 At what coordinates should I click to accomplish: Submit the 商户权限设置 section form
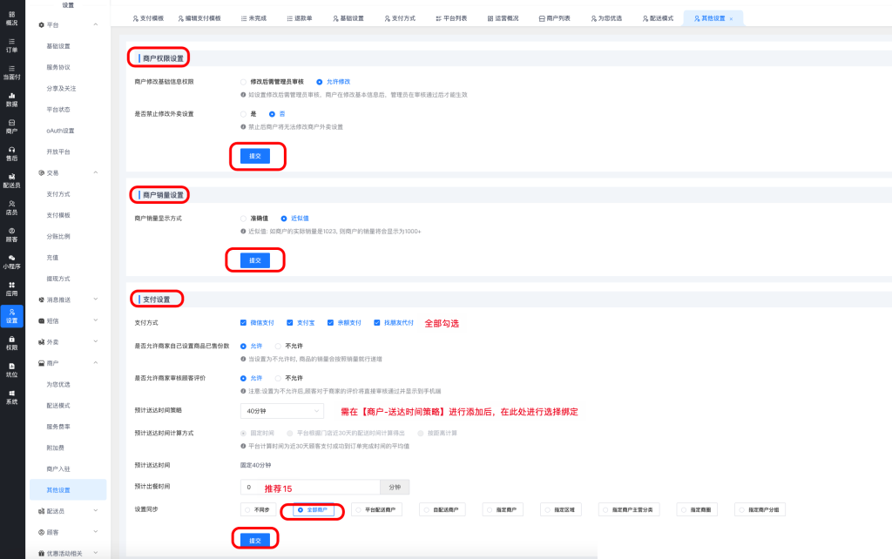(x=255, y=156)
